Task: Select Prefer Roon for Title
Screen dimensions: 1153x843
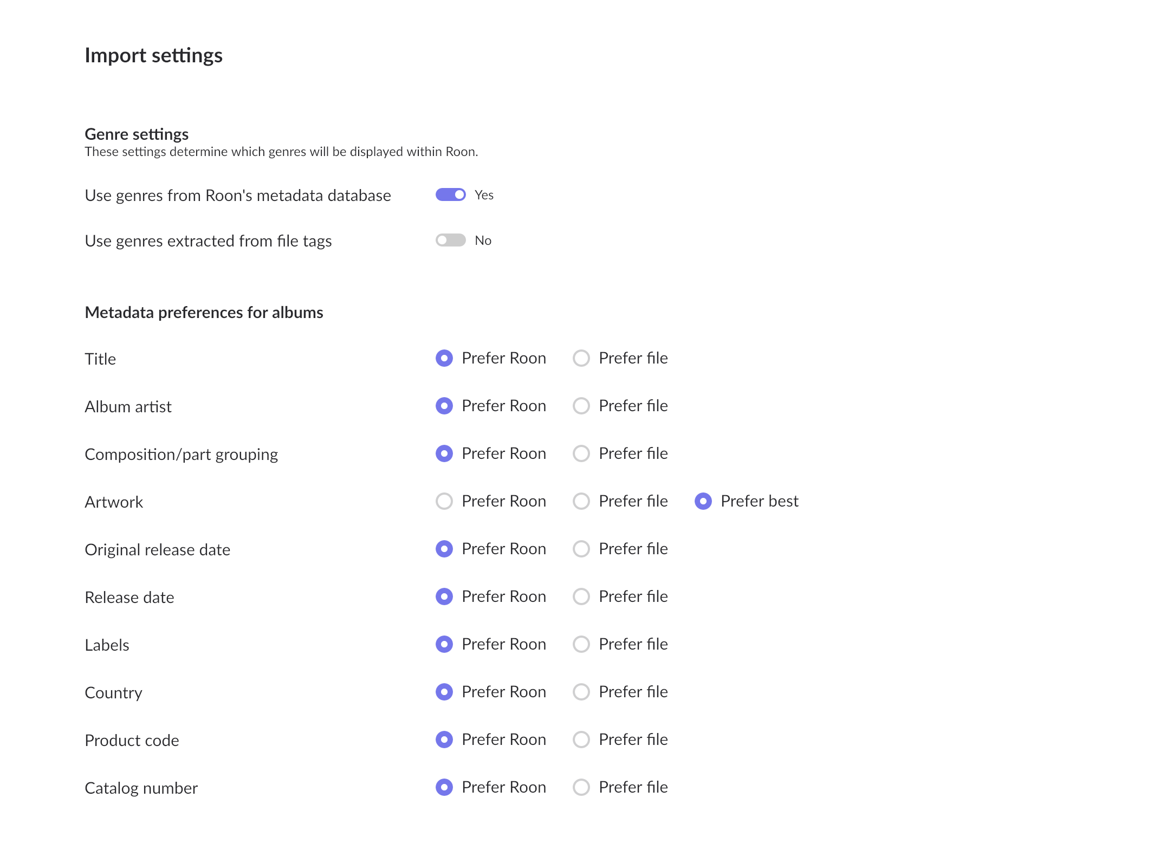Action: click(x=444, y=358)
